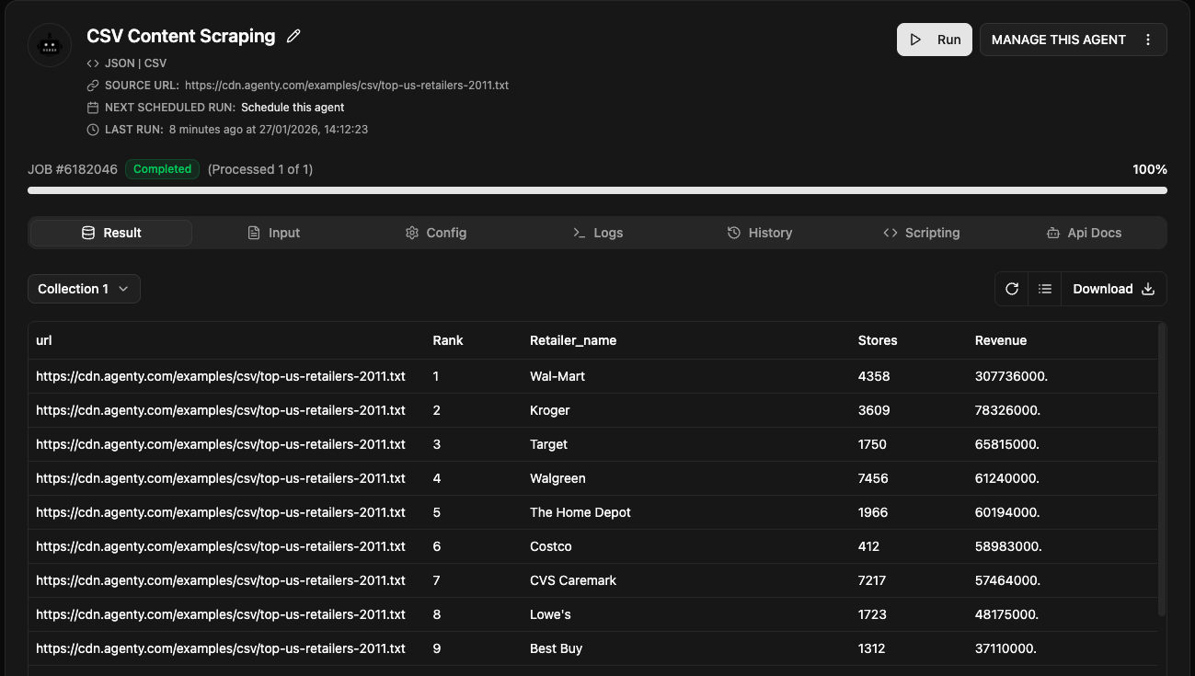Click the job progress bar

point(597,190)
